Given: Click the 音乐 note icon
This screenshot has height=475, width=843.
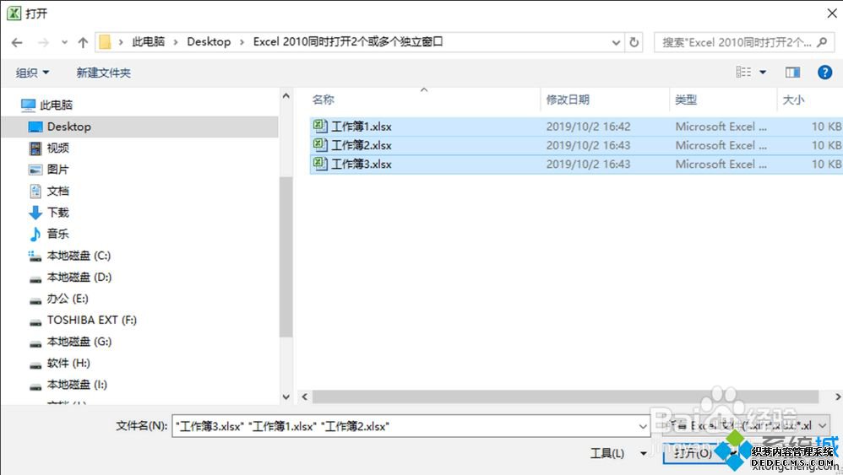Looking at the screenshot, I should (x=35, y=234).
